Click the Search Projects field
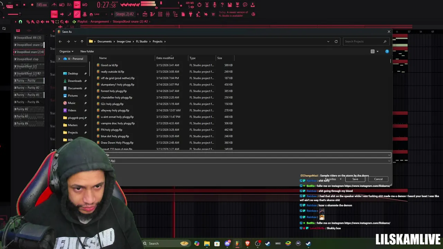Viewport: 443px width, 249px height. [365, 41]
